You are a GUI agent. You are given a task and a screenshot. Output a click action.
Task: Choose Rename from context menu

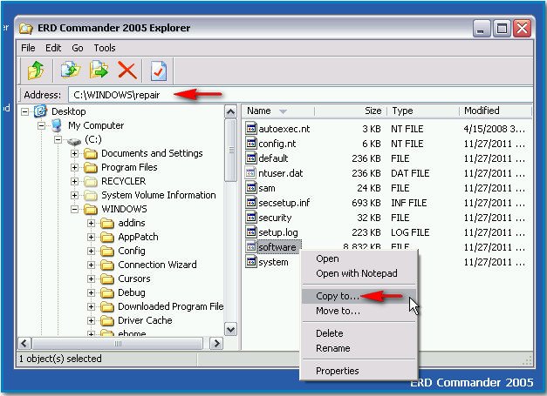pos(359,348)
